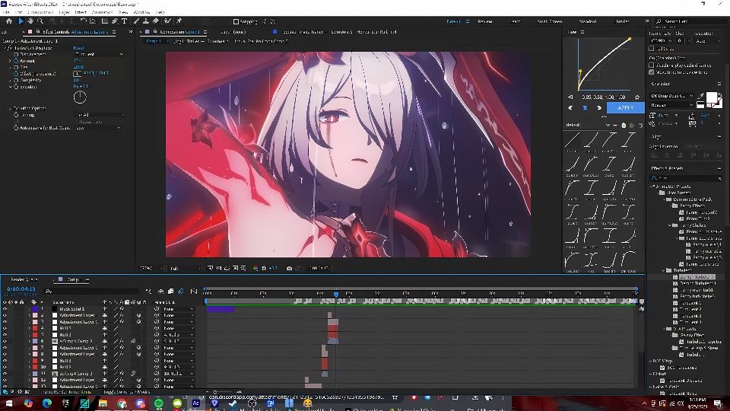The height and width of the screenshot is (411, 730).
Task: Toggle visibility of layer 2 Adjustment Layer
Action: [x=5, y=315]
